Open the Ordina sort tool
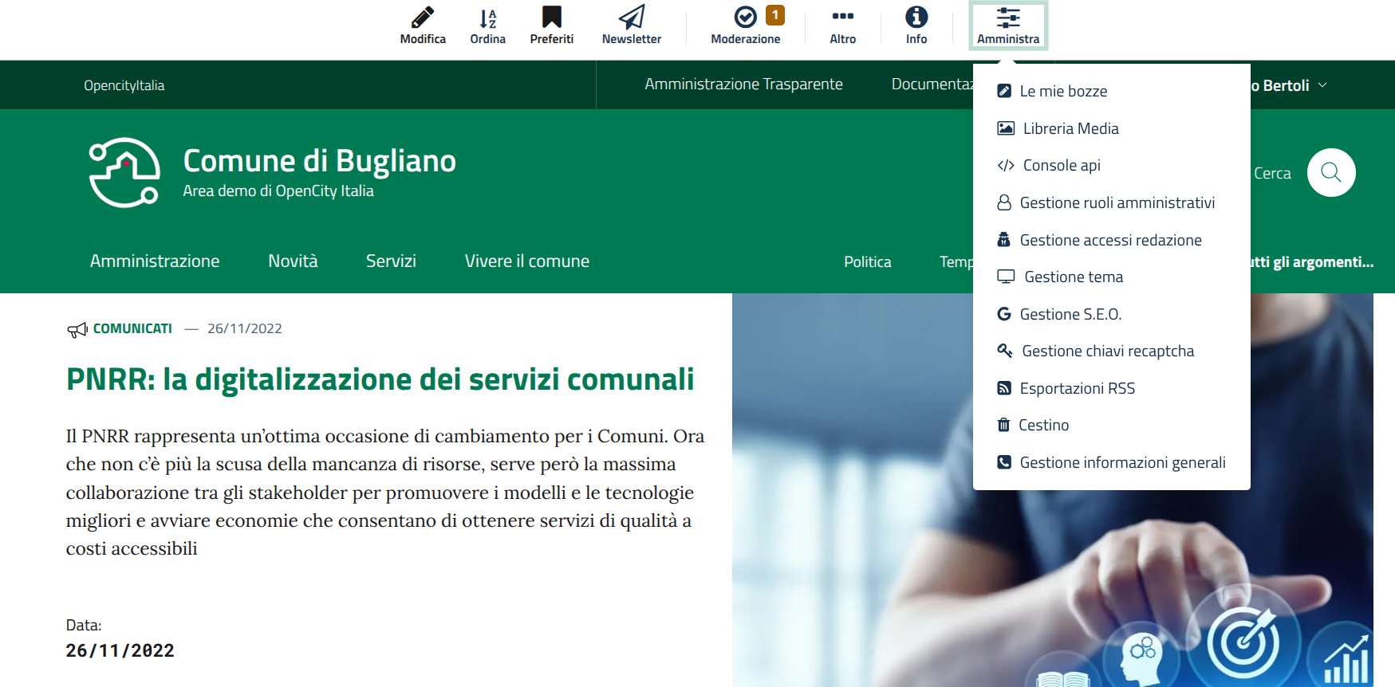This screenshot has height=687, width=1395. pyautogui.click(x=487, y=18)
